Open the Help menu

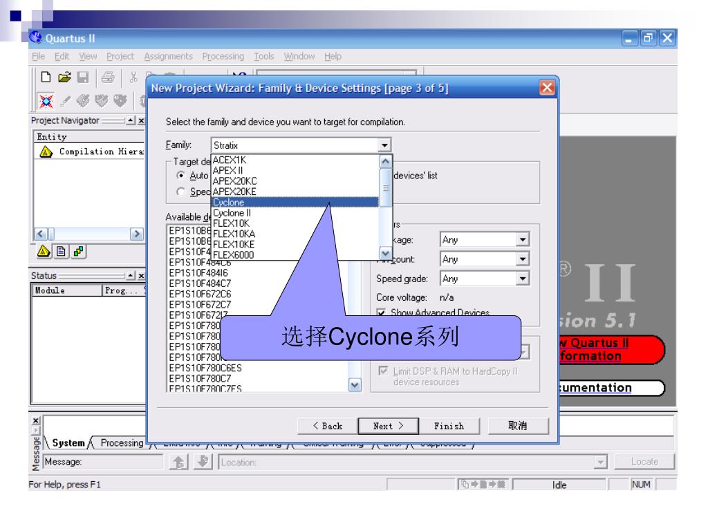click(x=333, y=57)
